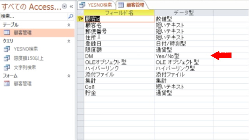The width and height of the screenshot is (249, 140).
Task: Select the 顧客管理 form icon
Action: tap(7, 84)
